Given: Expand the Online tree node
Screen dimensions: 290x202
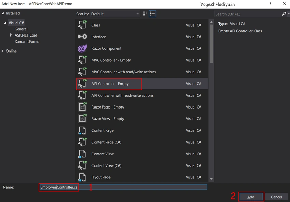Looking at the screenshot, I should coord(2,51).
